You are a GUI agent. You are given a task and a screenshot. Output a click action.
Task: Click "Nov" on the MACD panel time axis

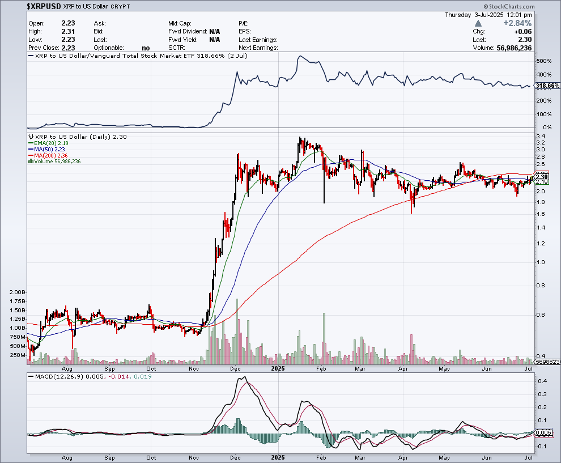click(194, 458)
